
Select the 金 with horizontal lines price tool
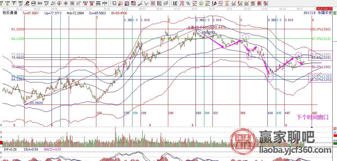(x=207, y=3)
